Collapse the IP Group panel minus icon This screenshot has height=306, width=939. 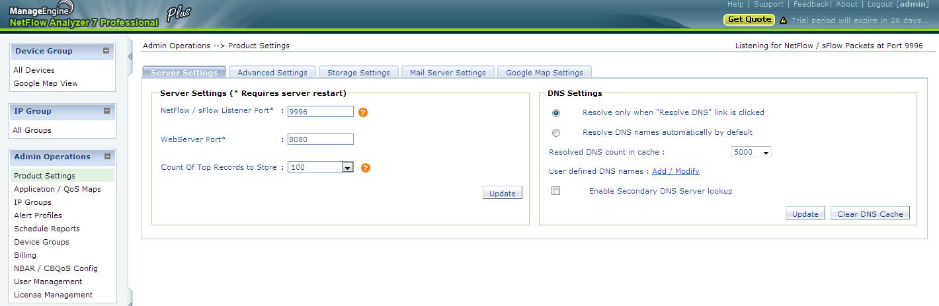click(x=106, y=111)
